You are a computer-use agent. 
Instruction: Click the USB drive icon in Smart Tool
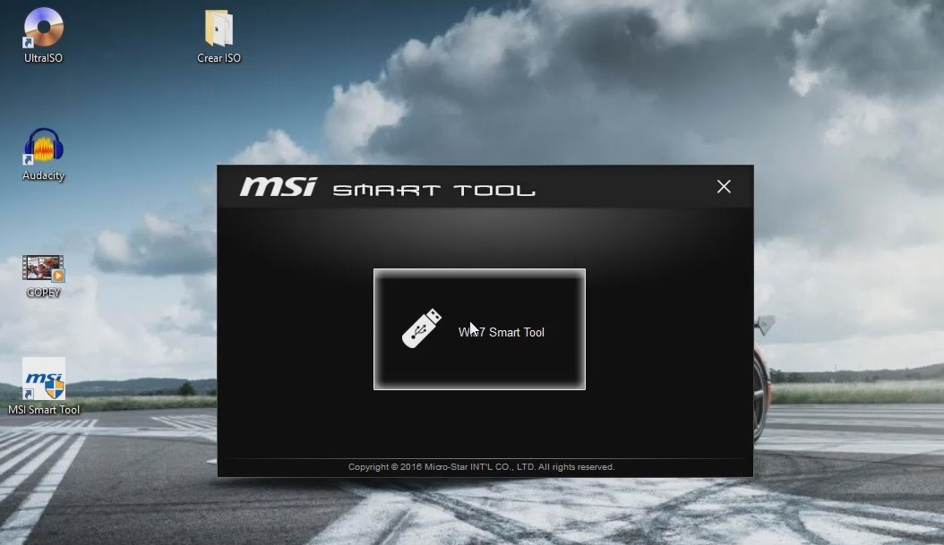422,328
